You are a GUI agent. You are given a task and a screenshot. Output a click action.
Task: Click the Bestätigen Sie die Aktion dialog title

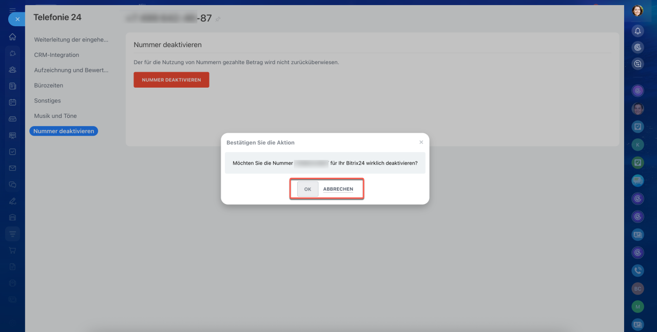[x=260, y=142]
